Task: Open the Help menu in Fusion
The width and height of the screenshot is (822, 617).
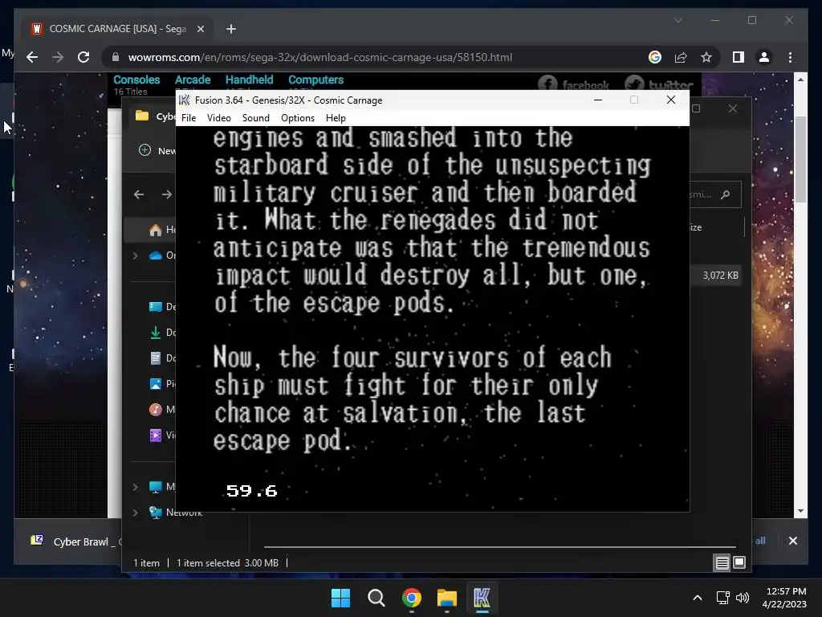Action: click(336, 118)
